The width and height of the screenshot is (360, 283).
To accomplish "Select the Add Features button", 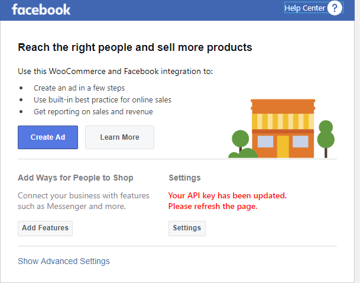I will 46,229.
